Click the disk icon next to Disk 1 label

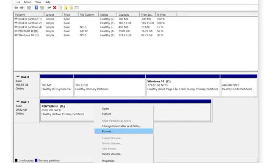pyautogui.click(x=18, y=101)
